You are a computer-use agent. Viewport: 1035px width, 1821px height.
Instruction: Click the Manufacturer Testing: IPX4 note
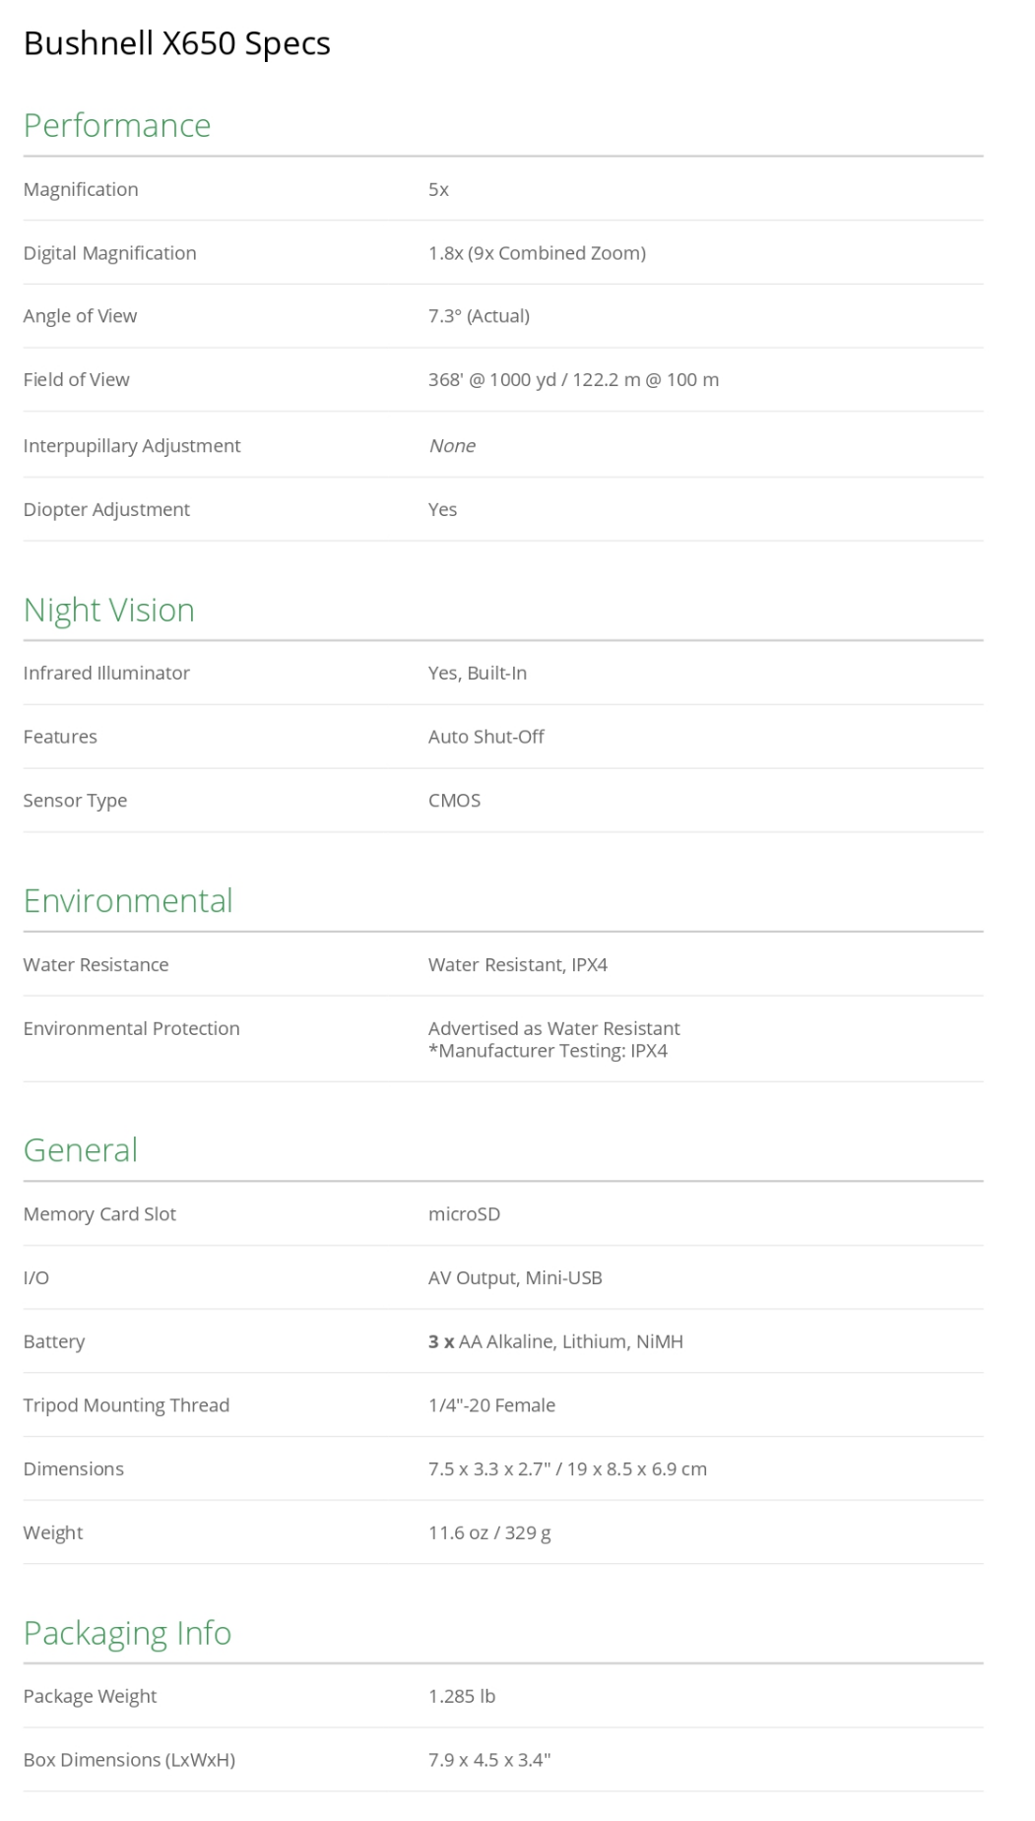(x=548, y=1051)
